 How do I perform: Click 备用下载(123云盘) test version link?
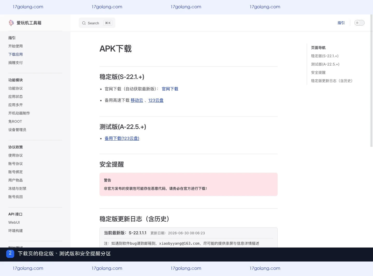coord(122,138)
